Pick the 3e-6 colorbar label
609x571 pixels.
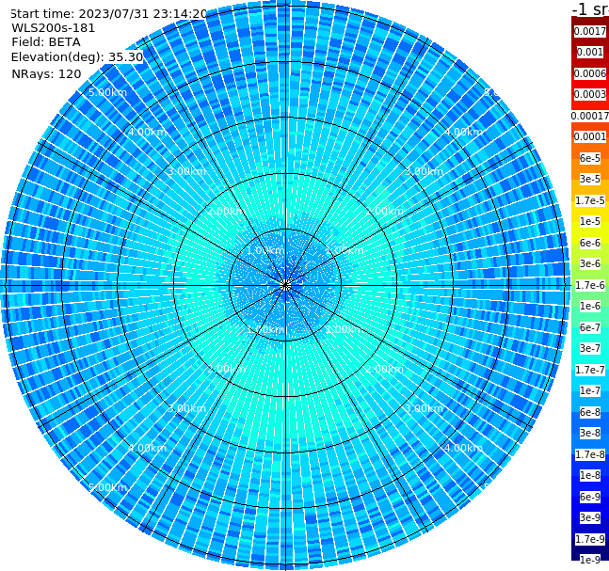[x=590, y=263]
